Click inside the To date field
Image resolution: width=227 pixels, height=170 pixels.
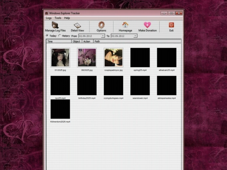pos(122,36)
